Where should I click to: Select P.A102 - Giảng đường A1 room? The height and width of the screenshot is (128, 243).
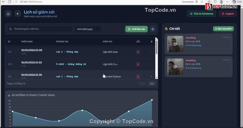71,64
